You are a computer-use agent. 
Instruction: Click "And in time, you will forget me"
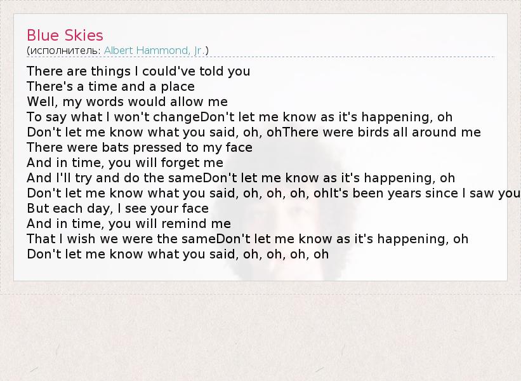pos(125,163)
